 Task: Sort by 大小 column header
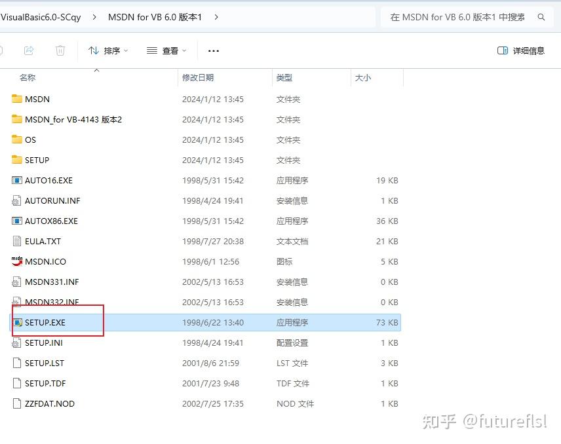363,77
